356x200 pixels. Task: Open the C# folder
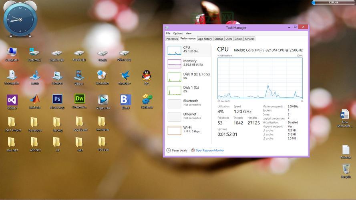tap(57, 144)
